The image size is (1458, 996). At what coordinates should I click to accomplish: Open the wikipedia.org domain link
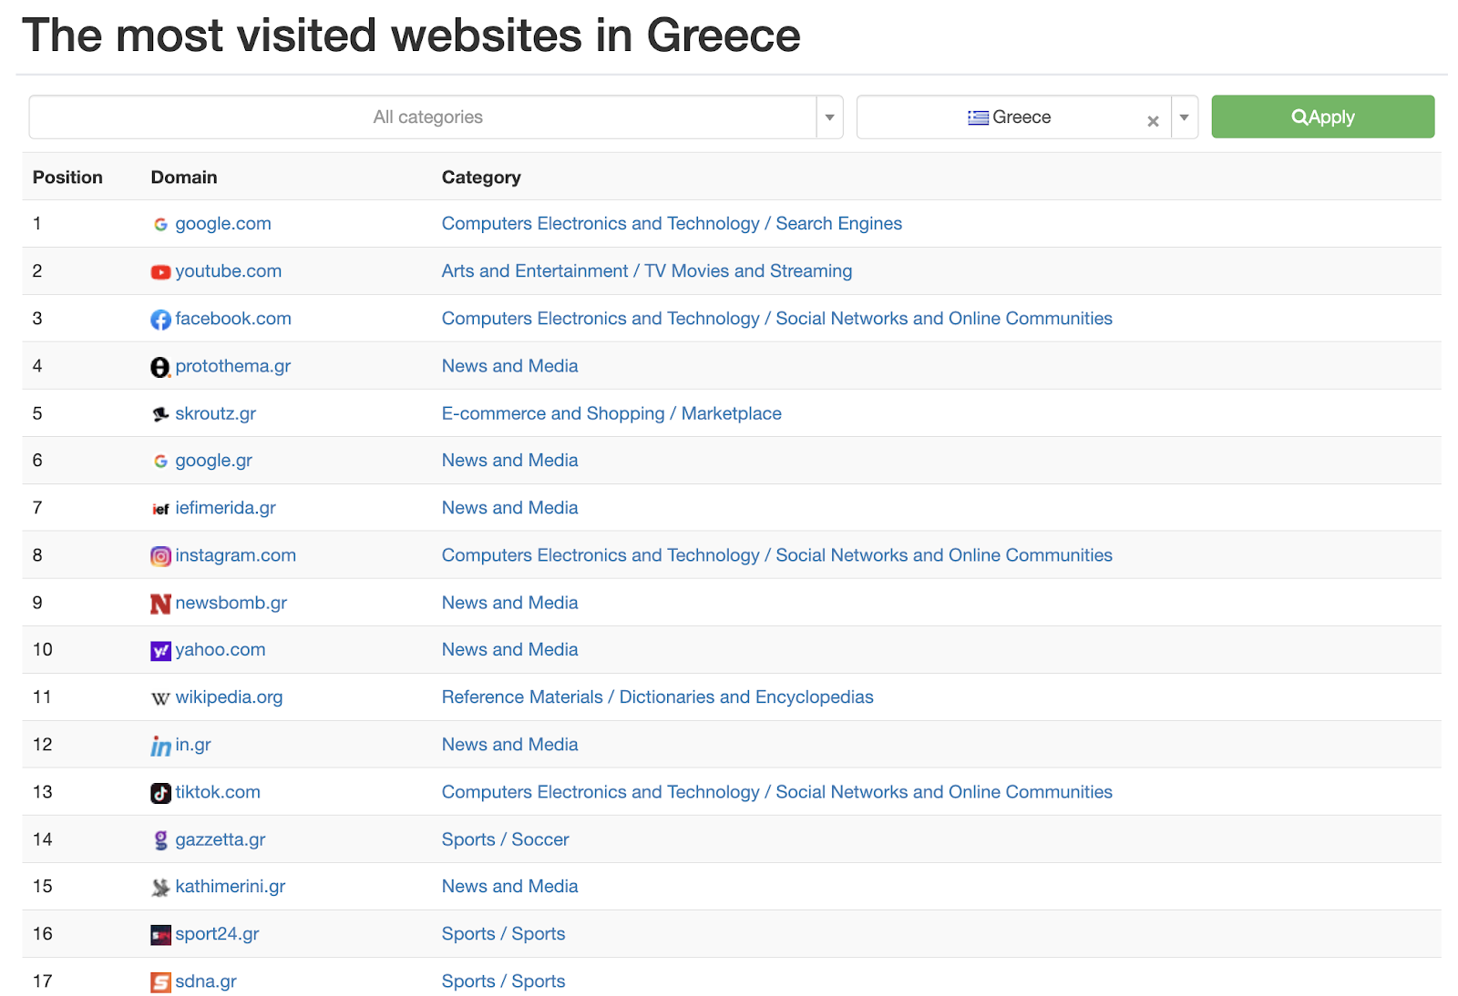(229, 697)
